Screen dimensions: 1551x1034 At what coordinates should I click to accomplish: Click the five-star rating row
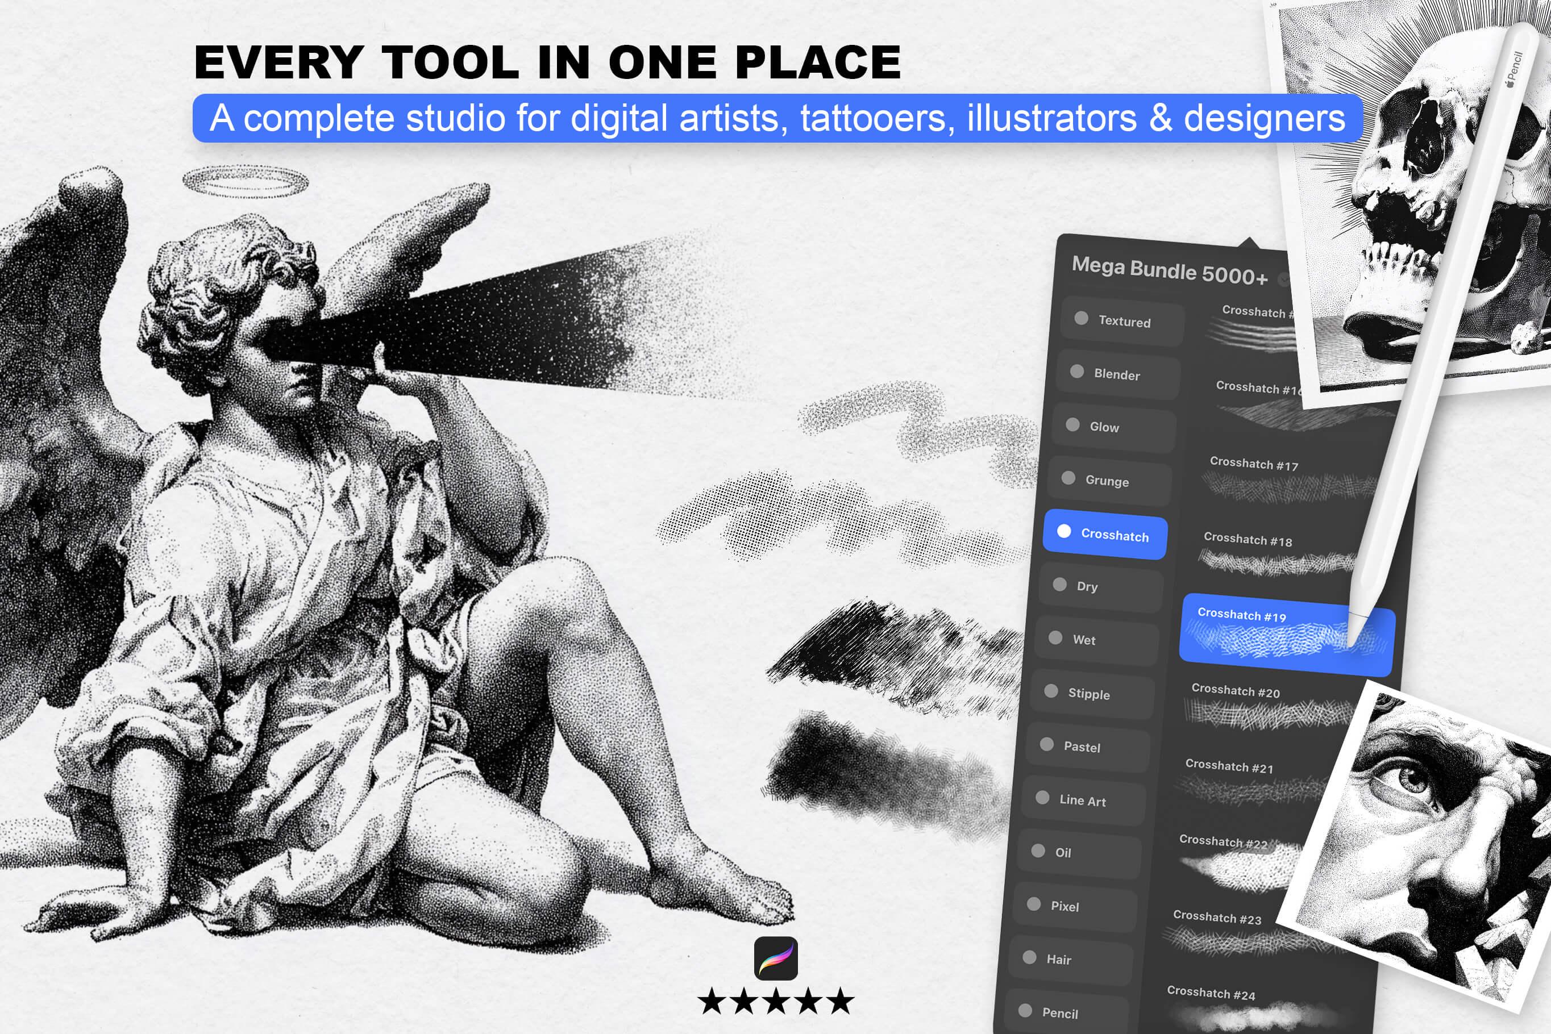click(x=776, y=1002)
